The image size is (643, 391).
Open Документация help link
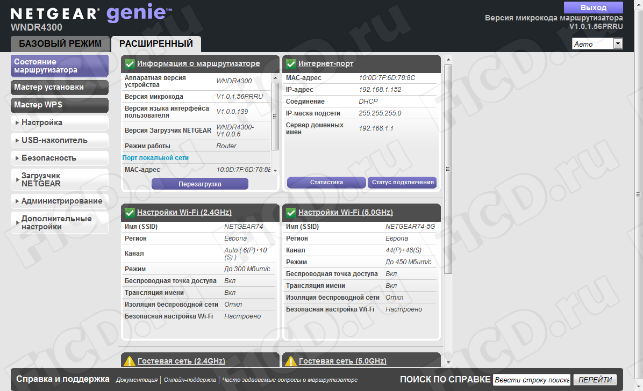(137, 380)
